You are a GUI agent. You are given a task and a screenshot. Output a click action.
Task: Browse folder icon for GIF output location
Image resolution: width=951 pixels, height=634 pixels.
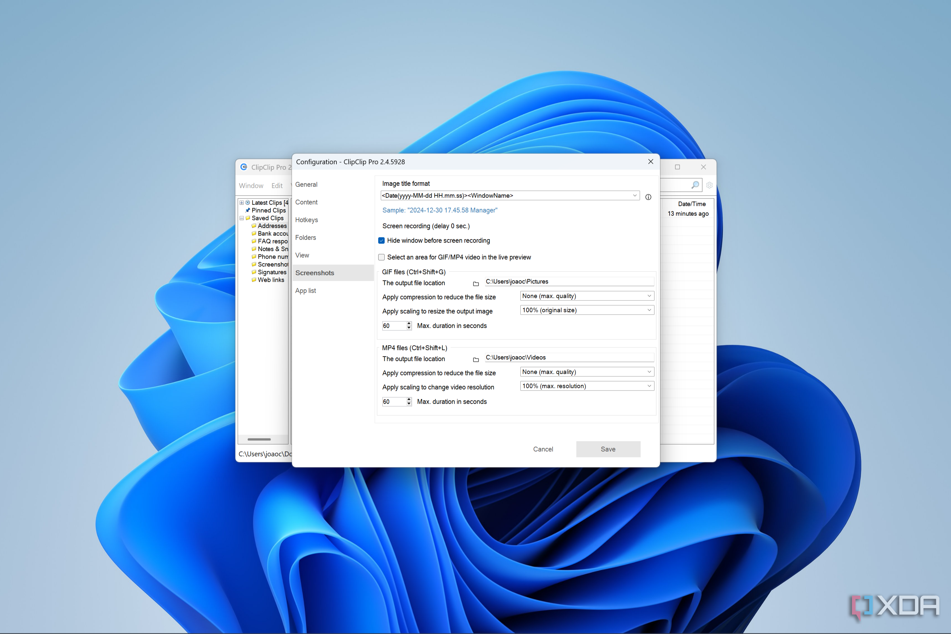tap(476, 284)
